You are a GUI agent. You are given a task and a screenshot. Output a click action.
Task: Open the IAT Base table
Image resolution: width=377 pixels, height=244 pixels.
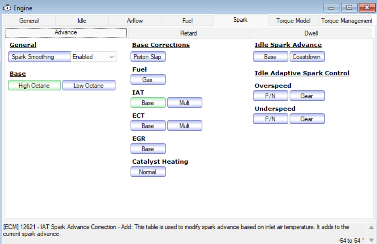(148, 103)
